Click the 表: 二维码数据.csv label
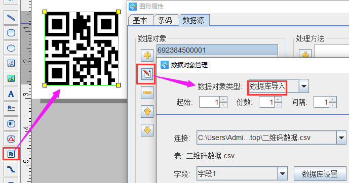The width and height of the screenshot is (349, 183). pos(204,156)
